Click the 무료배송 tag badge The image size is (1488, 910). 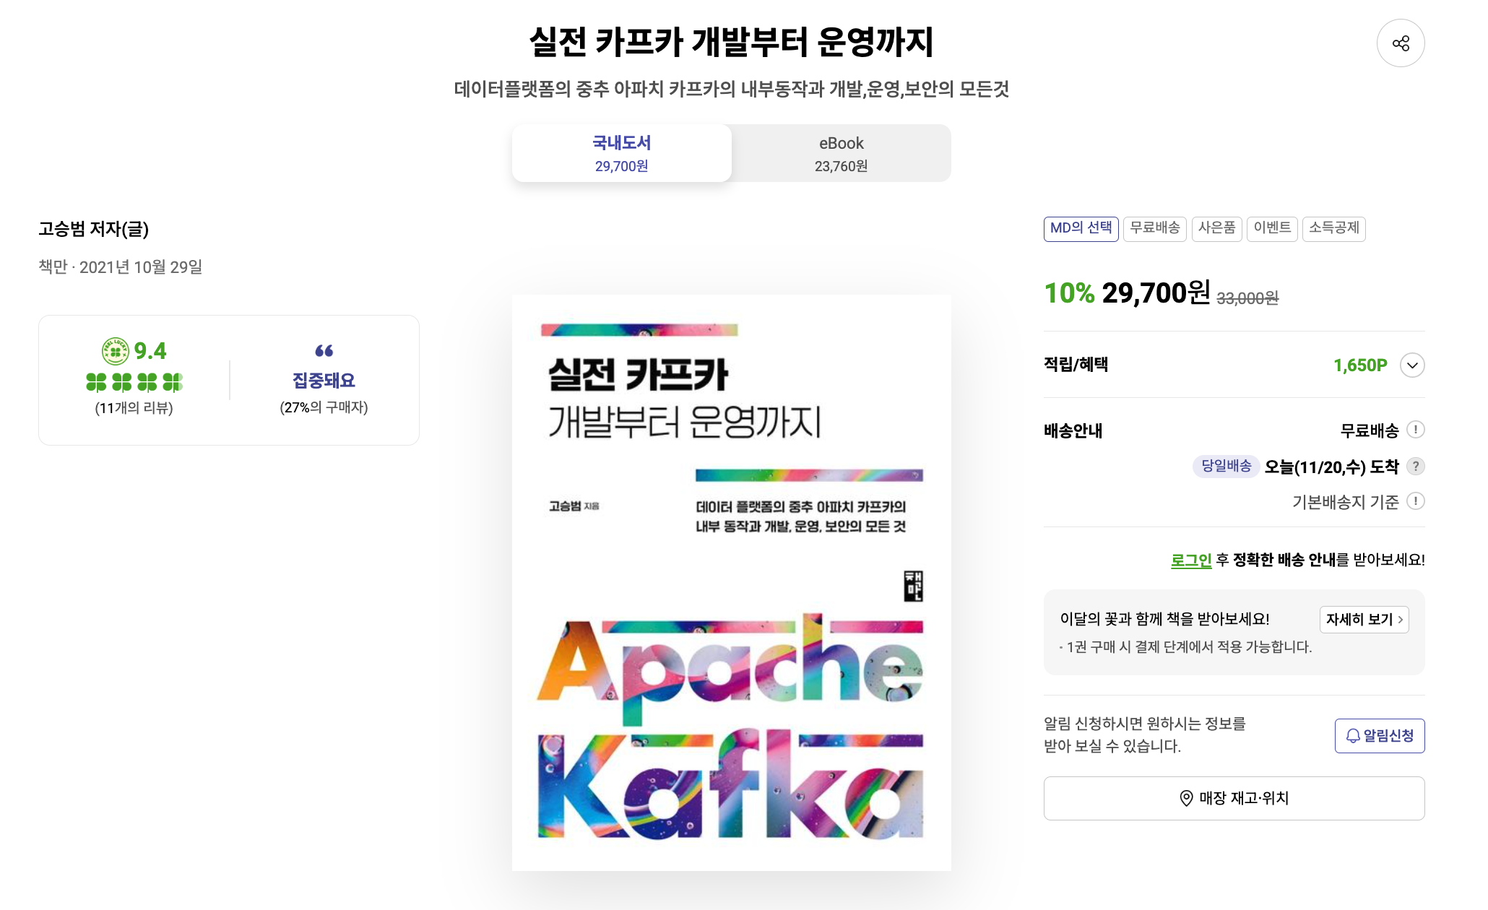click(x=1154, y=228)
